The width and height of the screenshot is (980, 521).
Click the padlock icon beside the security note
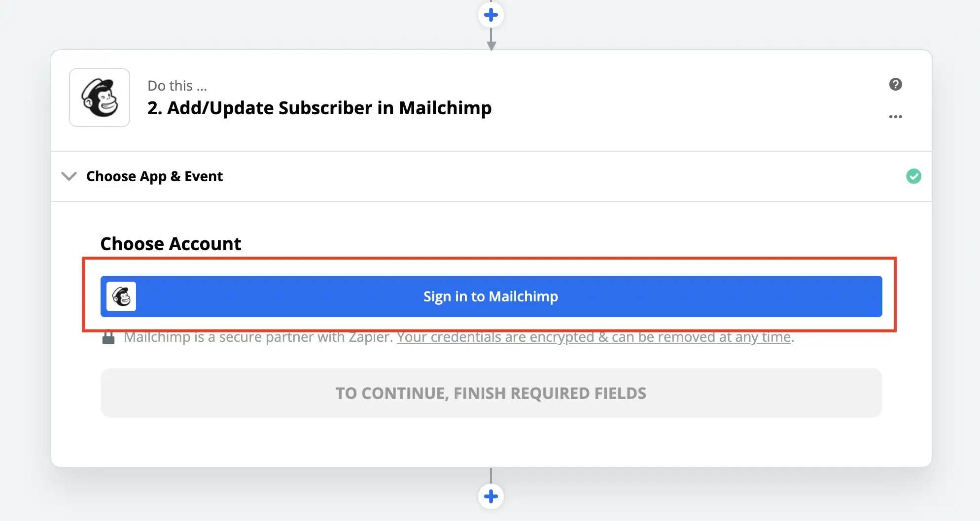108,337
